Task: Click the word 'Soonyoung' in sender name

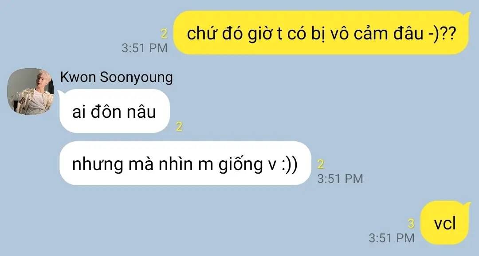Action: [x=136, y=78]
